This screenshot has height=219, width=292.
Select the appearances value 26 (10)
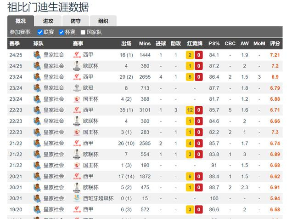(126, 143)
